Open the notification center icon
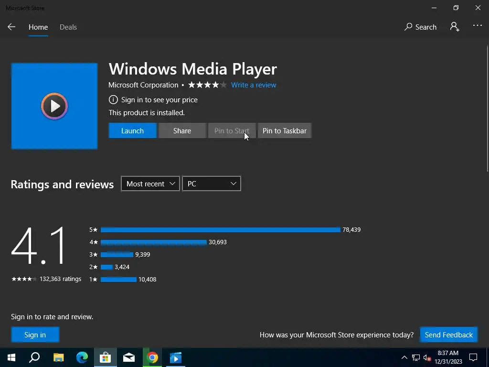Viewport: 489px width, 367px height. [x=473, y=357]
